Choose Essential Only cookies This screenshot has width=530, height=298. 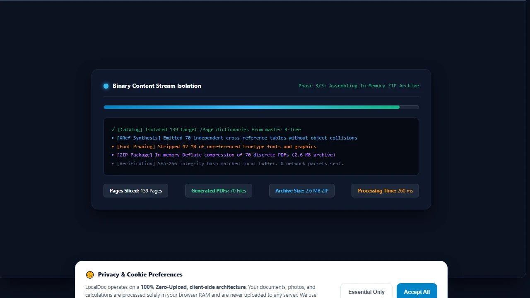point(366,291)
